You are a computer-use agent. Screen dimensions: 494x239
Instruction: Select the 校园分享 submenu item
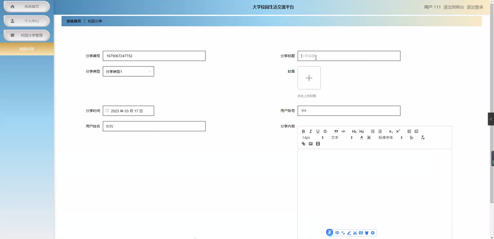[x=27, y=49]
